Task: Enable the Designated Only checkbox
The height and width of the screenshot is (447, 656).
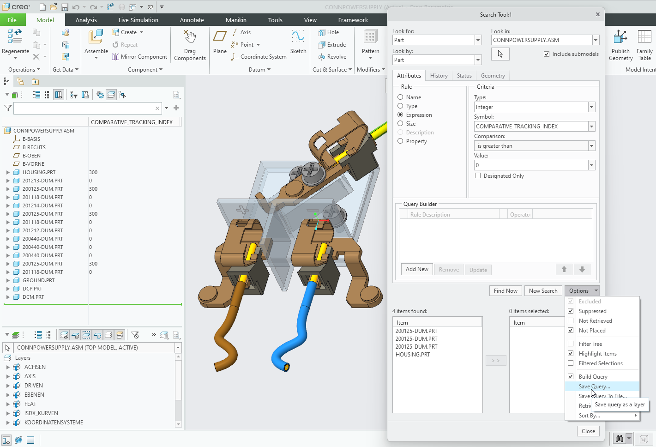Action: (x=478, y=175)
